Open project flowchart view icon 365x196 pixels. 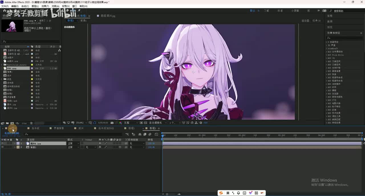(x=59, y=50)
